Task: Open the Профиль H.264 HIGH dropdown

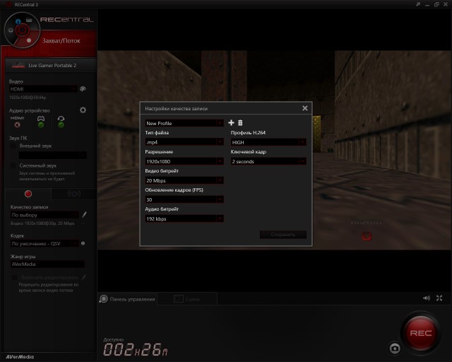Action: 268,142
